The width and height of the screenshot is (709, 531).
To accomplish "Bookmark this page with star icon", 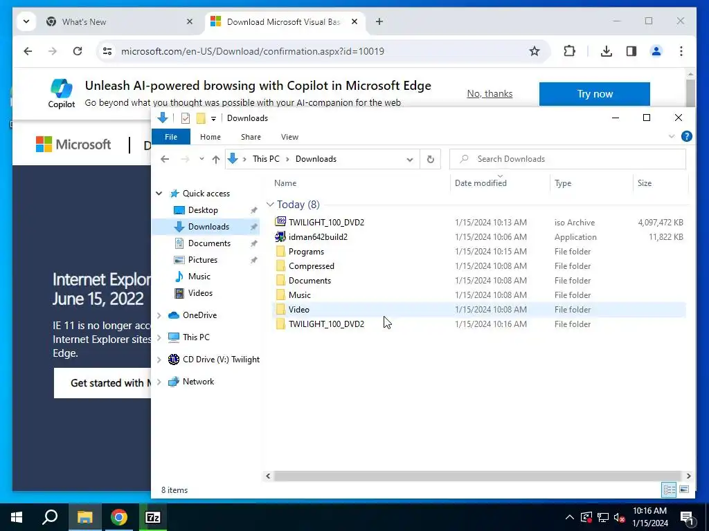I will pyautogui.click(x=535, y=51).
